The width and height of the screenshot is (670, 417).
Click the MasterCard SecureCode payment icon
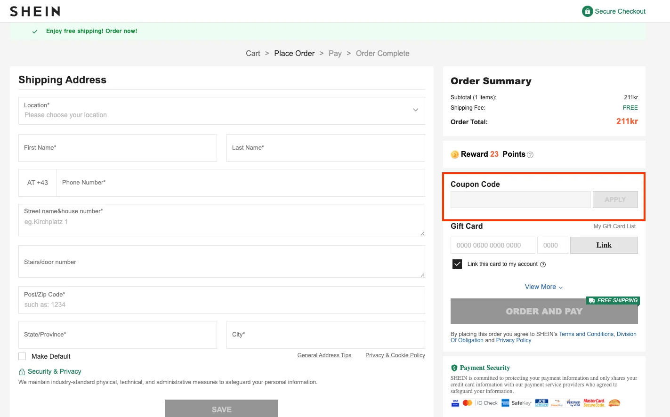tap(594, 403)
